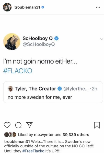Save post with the bookmark icon
The image size is (104, 153).
97,125
